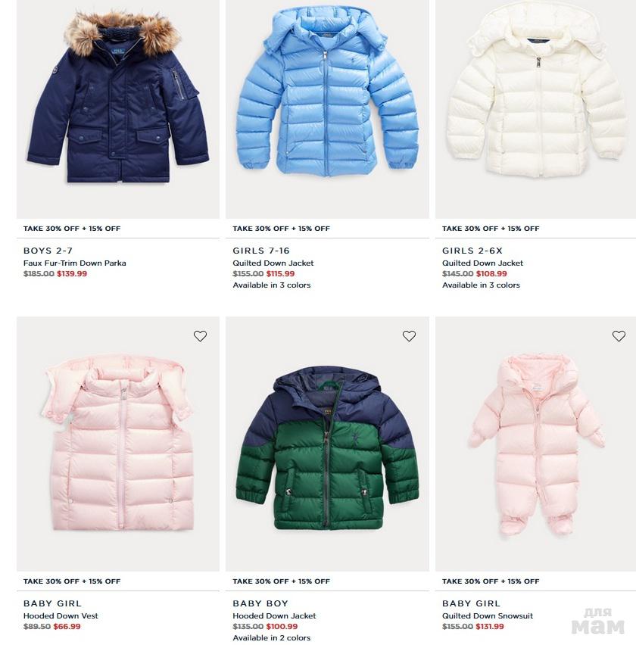636x645 pixels.
Task: Click the $139.99 sale price on the parka
Action: click(72, 273)
